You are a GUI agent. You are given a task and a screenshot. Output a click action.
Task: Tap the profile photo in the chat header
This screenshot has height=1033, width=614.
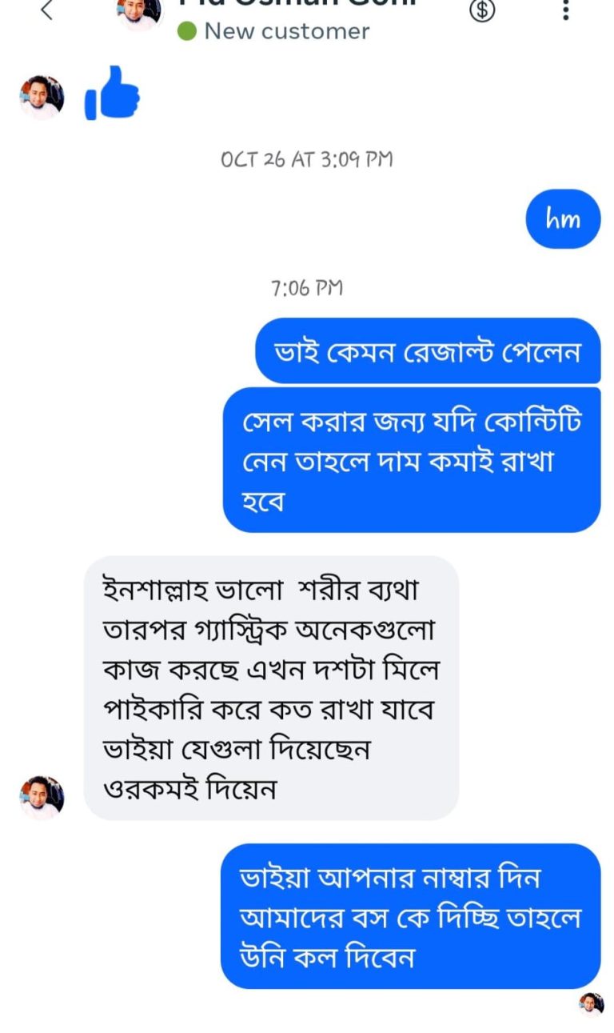tap(139, 11)
